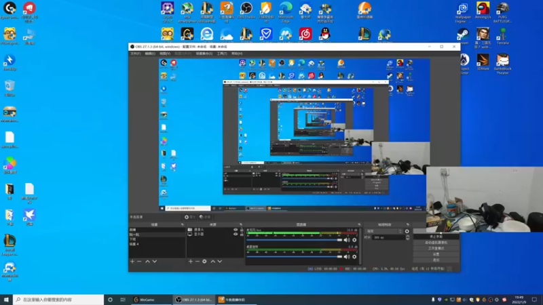
Task: Open the Among Us desktop icon
Action: (483, 10)
